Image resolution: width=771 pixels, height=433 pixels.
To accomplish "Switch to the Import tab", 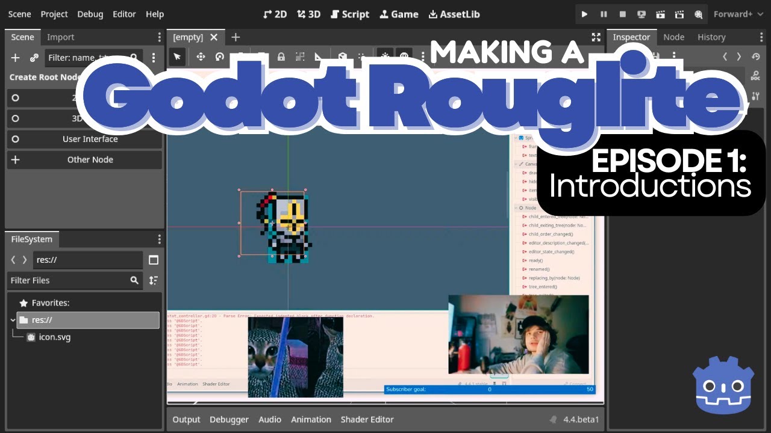I will [x=61, y=37].
